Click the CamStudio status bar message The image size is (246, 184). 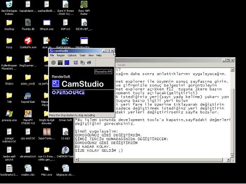tap(72, 116)
